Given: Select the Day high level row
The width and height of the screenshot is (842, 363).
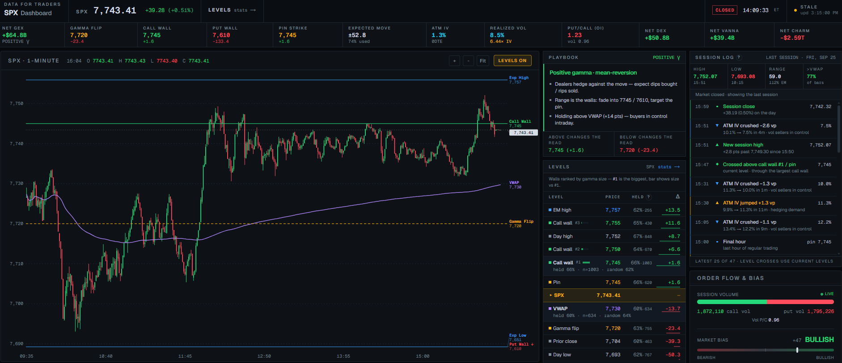Looking at the screenshot, I should [614, 236].
